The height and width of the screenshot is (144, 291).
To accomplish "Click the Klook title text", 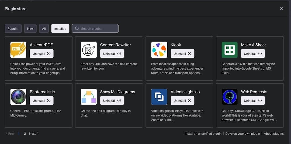I will point(176,45).
